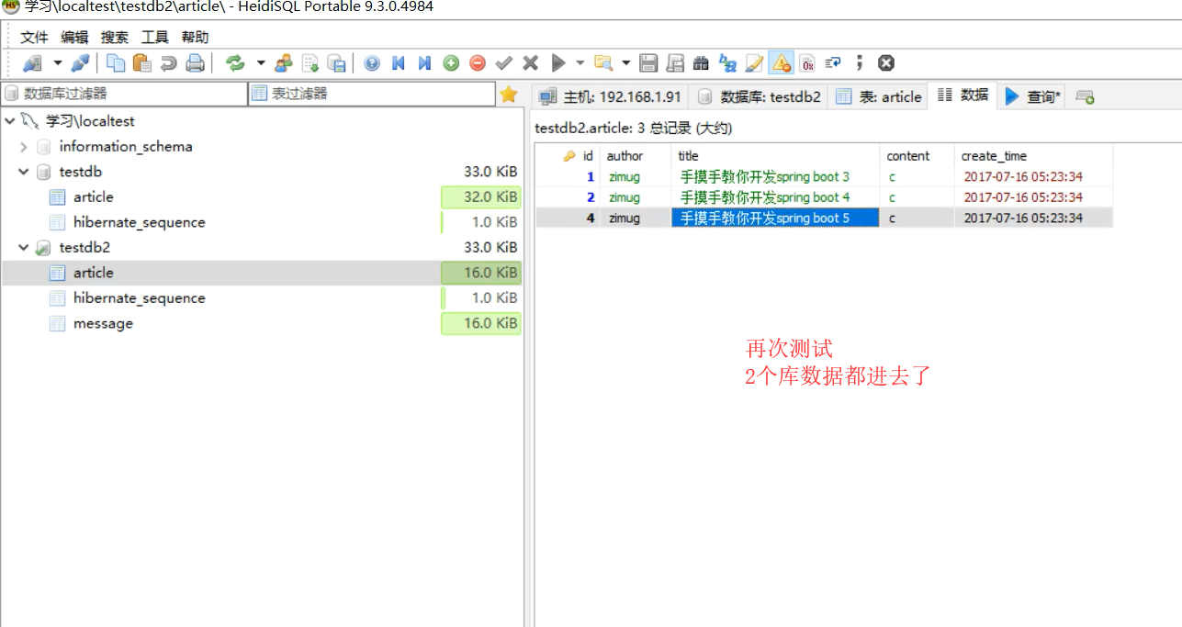Toggle stop on errors warning icon
The image size is (1182, 627).
pyautogui.click(x=781, y=63)
